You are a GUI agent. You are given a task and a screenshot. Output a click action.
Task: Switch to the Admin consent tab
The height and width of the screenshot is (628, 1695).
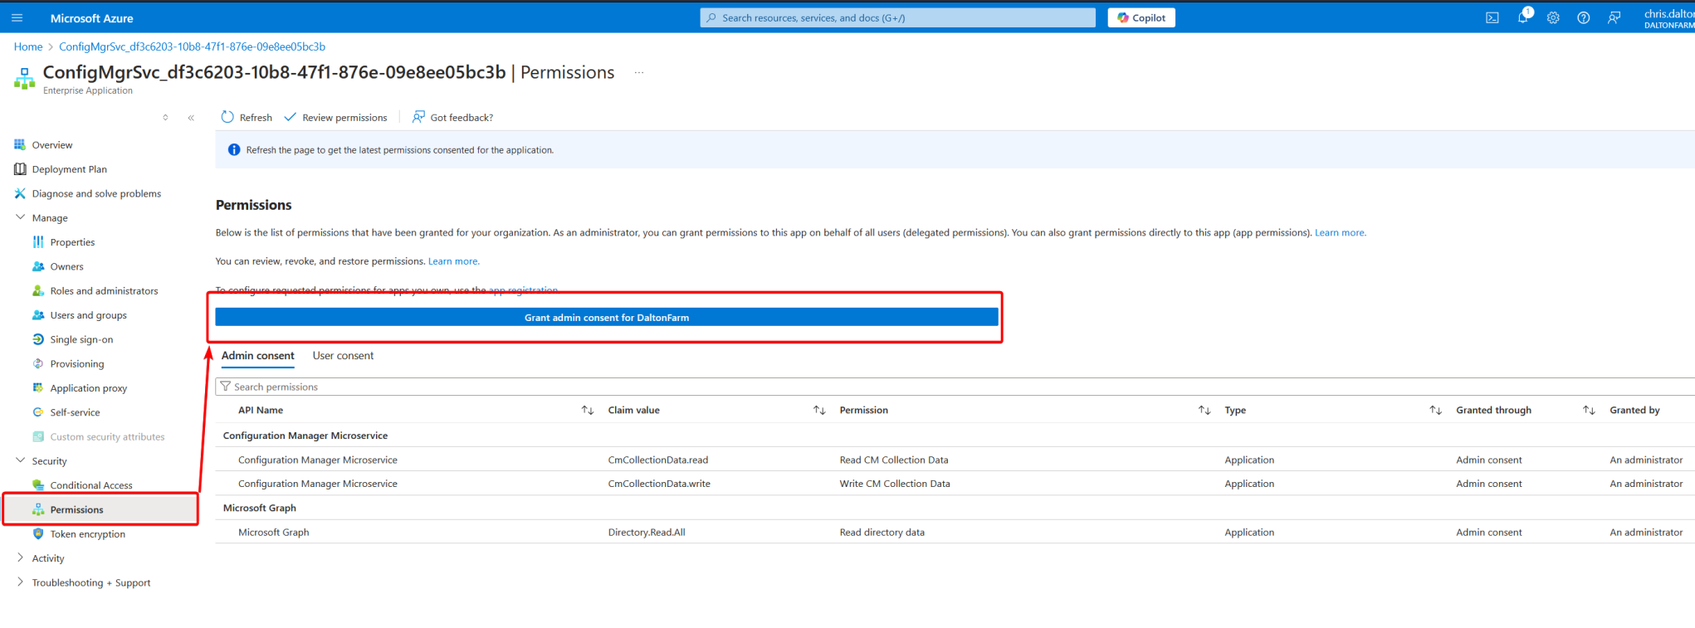click(257, 355)
